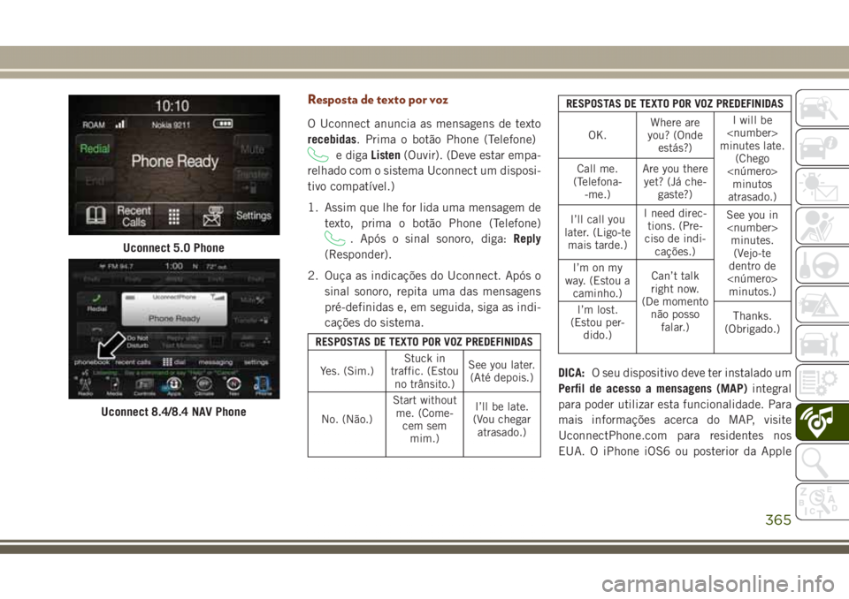Click the 'OK.' table cell
This screenshot has height=599, width=849.
[x=597, y=135]
